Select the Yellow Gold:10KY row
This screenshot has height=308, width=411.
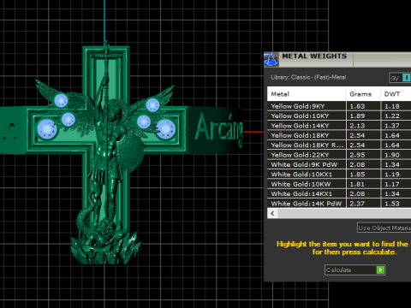tap(339, 115)
